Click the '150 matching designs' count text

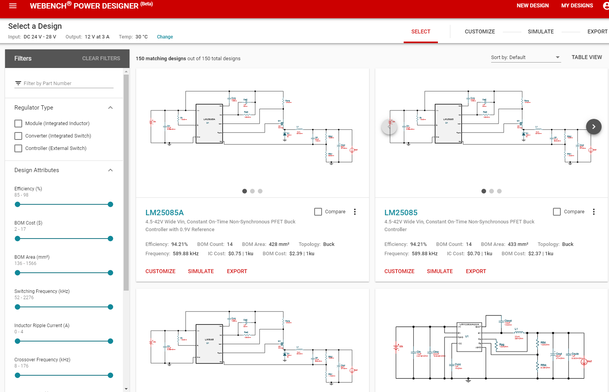pos(161,59)
